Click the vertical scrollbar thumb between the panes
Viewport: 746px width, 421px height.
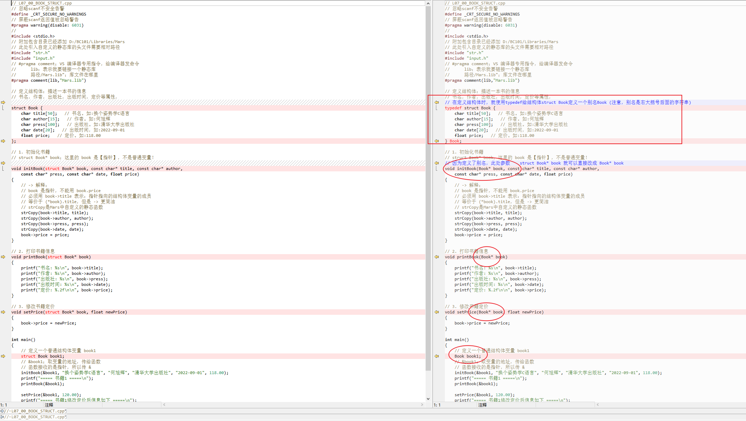[x=428, y=189]
